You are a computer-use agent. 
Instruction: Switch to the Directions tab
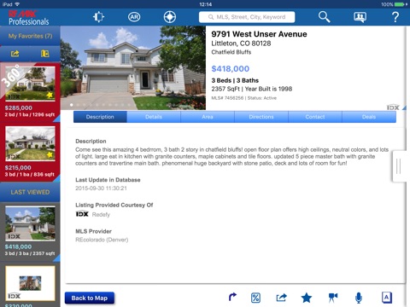261,117
